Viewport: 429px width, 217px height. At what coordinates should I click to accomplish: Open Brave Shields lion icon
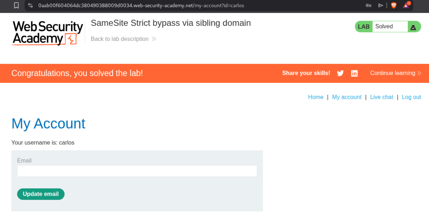pyautogui.click(x=394, y=5)
